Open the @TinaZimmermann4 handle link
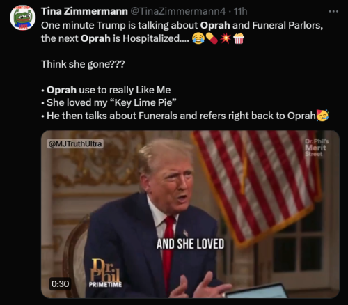The image size is (348, 305). [178, 11]
